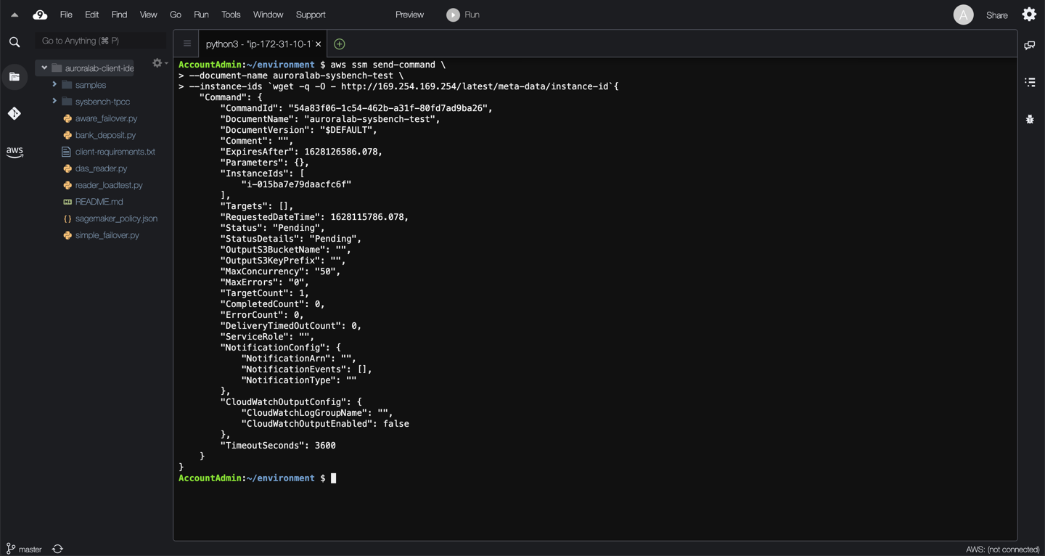
Task: Refresh git status in the status bar
Action: [x=57, y=549]
